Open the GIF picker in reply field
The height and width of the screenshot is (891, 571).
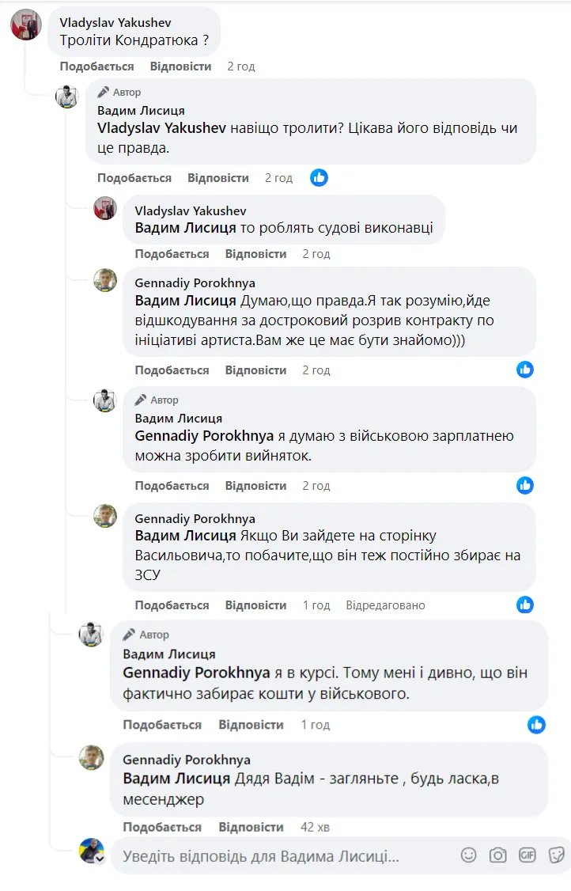(x=527, y=855)
